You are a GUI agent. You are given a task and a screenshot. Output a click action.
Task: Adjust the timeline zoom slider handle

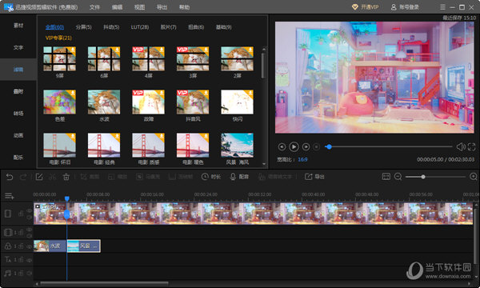pos(423,177)
